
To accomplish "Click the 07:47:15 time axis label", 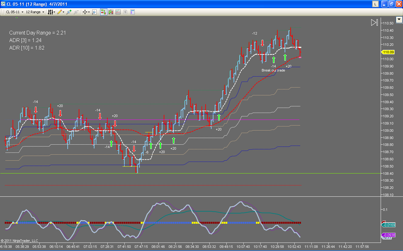I will [x=141, y=247].
